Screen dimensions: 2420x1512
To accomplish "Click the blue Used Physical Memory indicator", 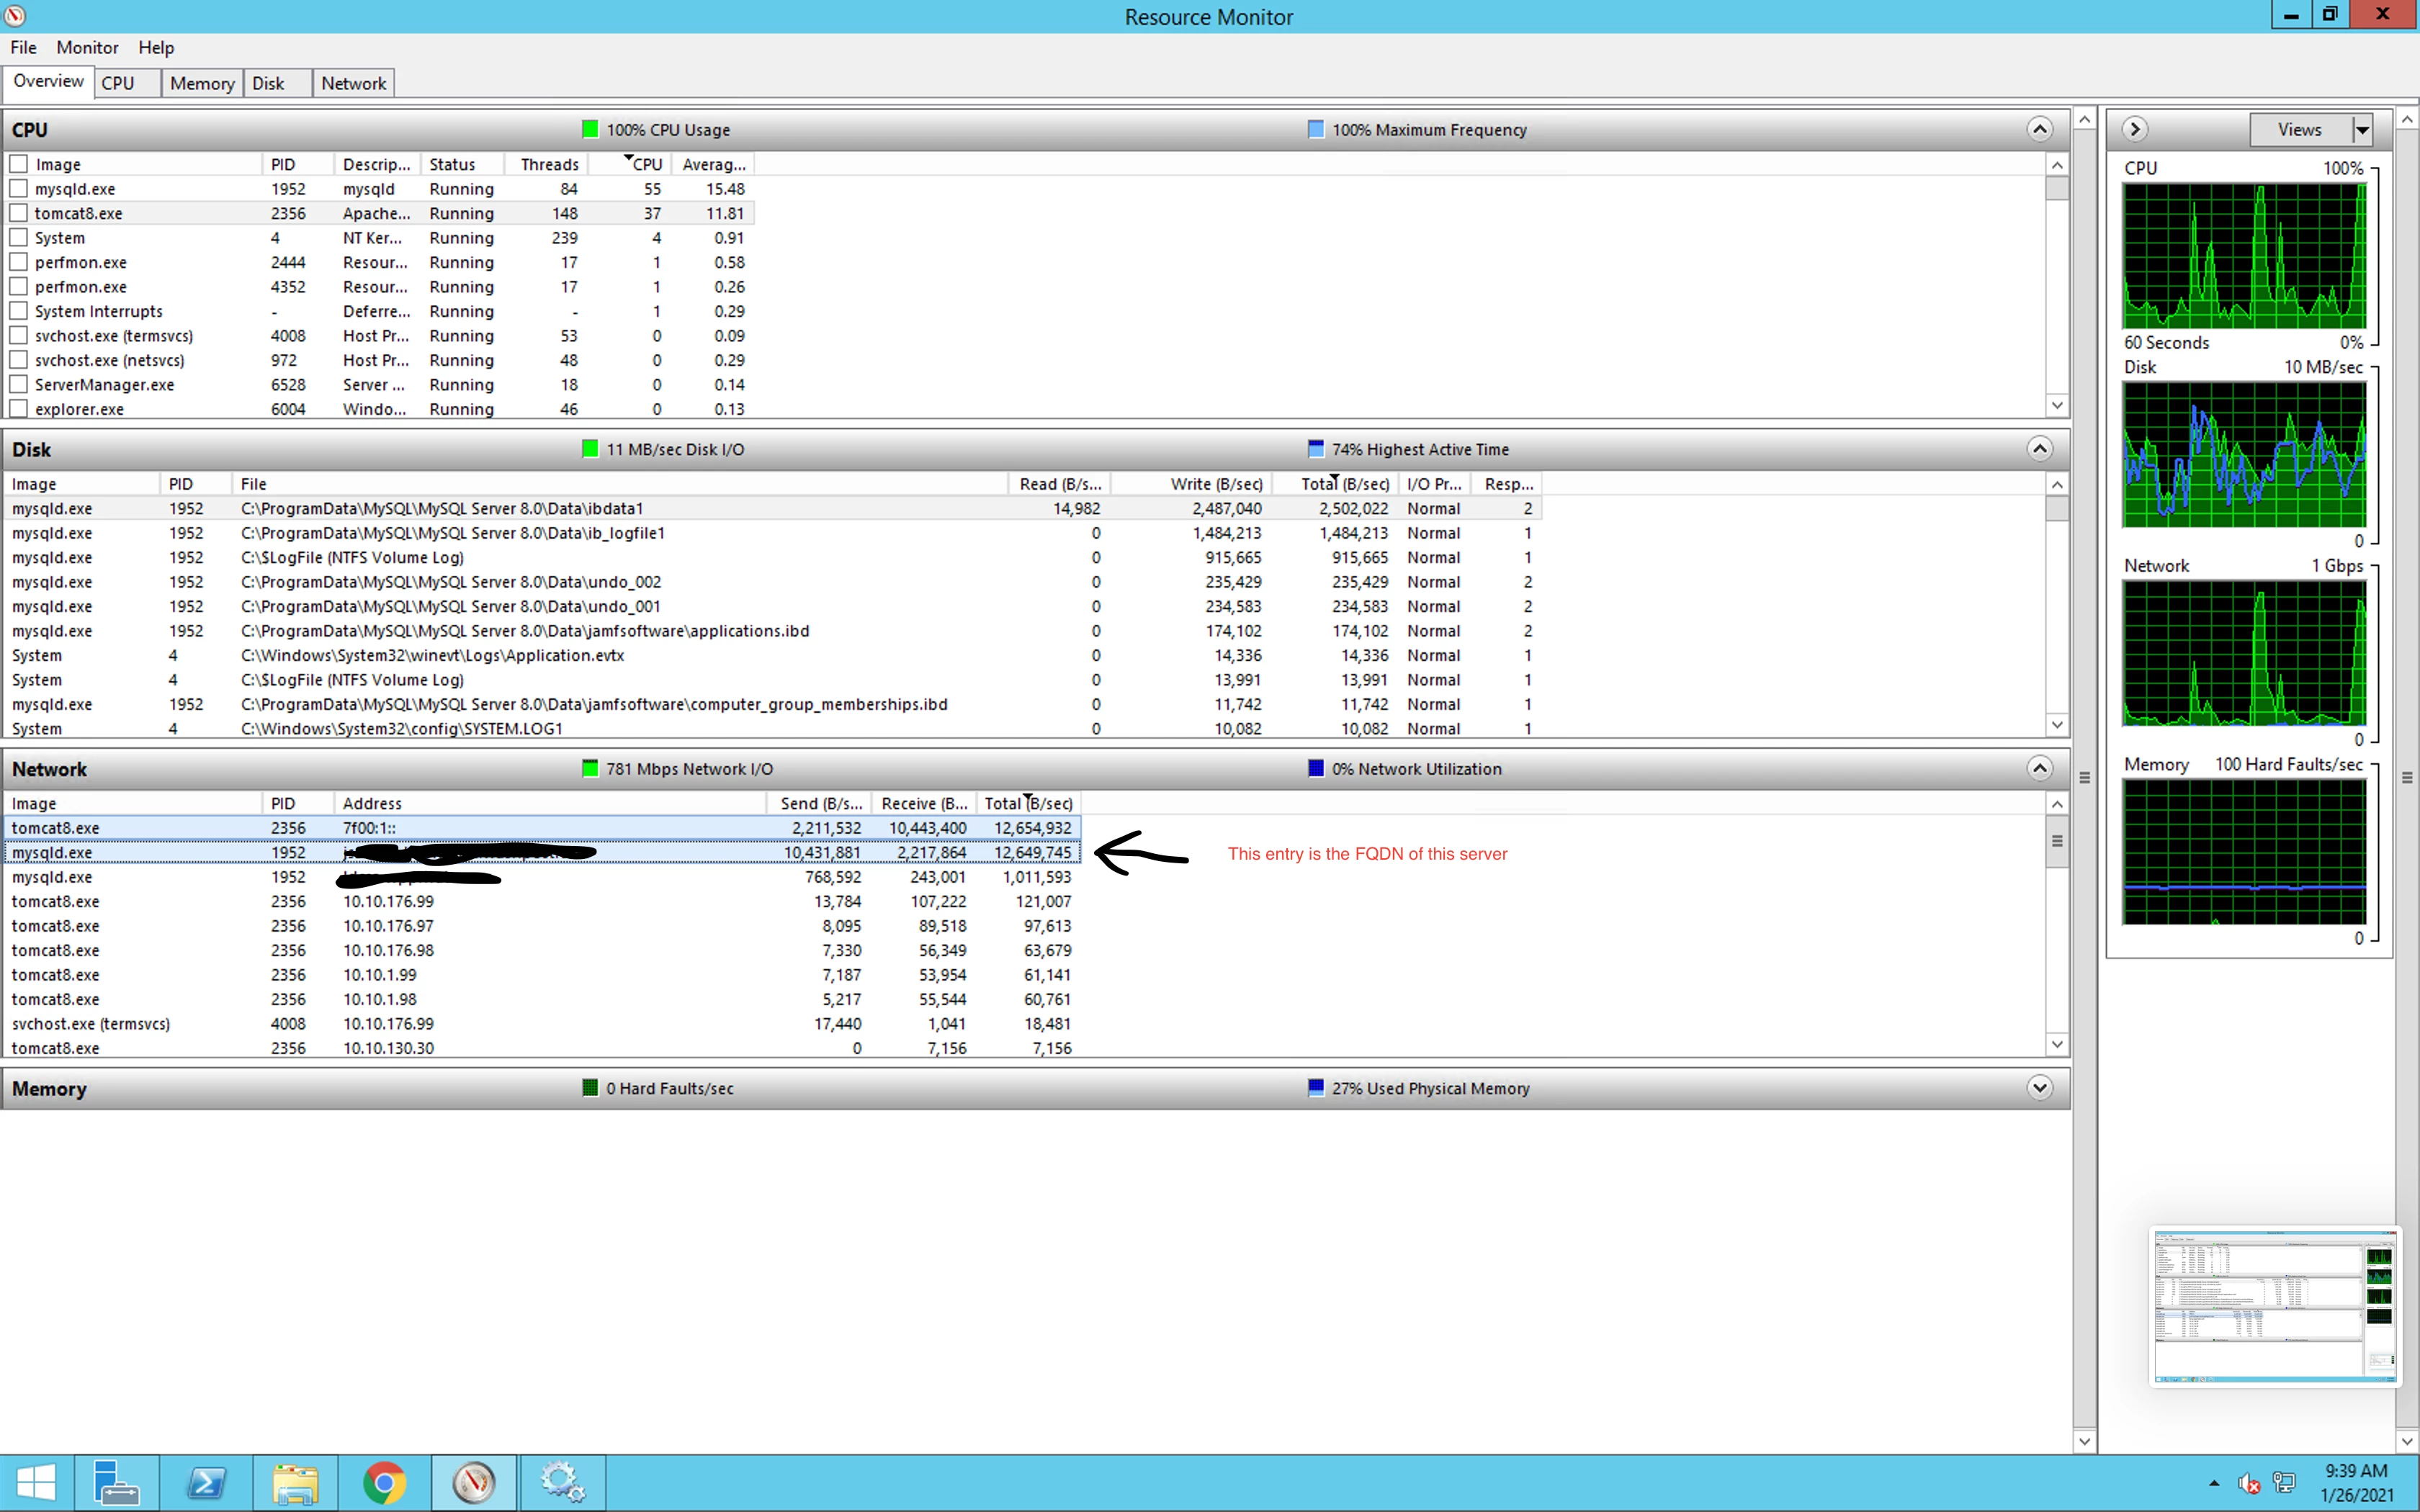I will click(x=1316, y=1087).
